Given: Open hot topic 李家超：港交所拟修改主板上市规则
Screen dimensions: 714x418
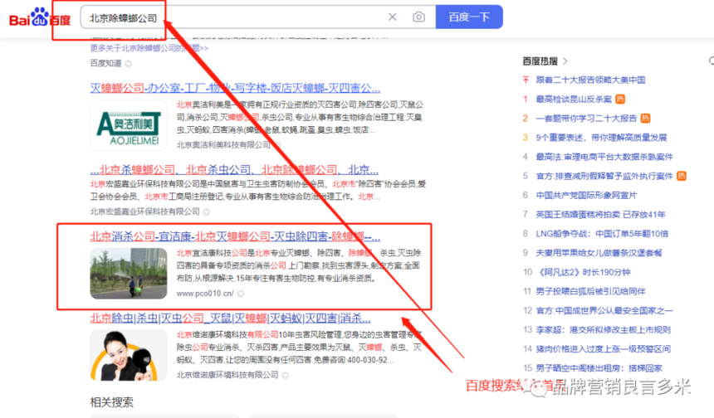Looking at the screenshot, I should coord(604,330).
